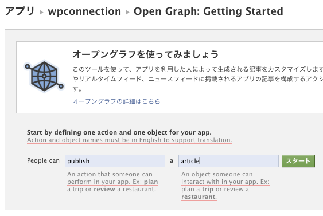Click the bold plan example word
The height and width of the screenshot is (216, 323).
151,182
